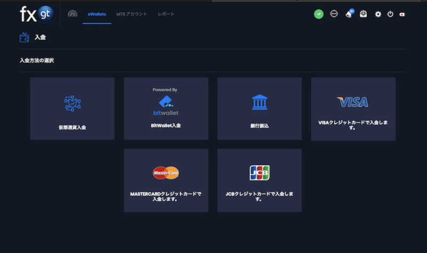Select the JCB credit card deposit card

(259, 180)
